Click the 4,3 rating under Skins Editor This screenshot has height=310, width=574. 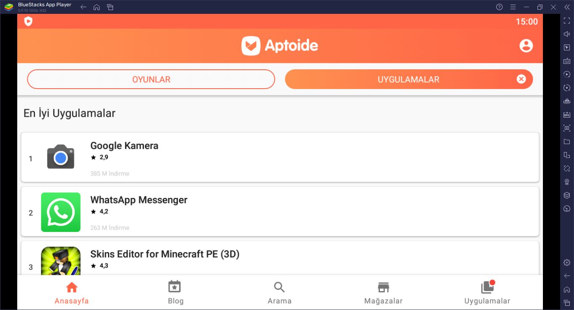(x=100, y=265)
